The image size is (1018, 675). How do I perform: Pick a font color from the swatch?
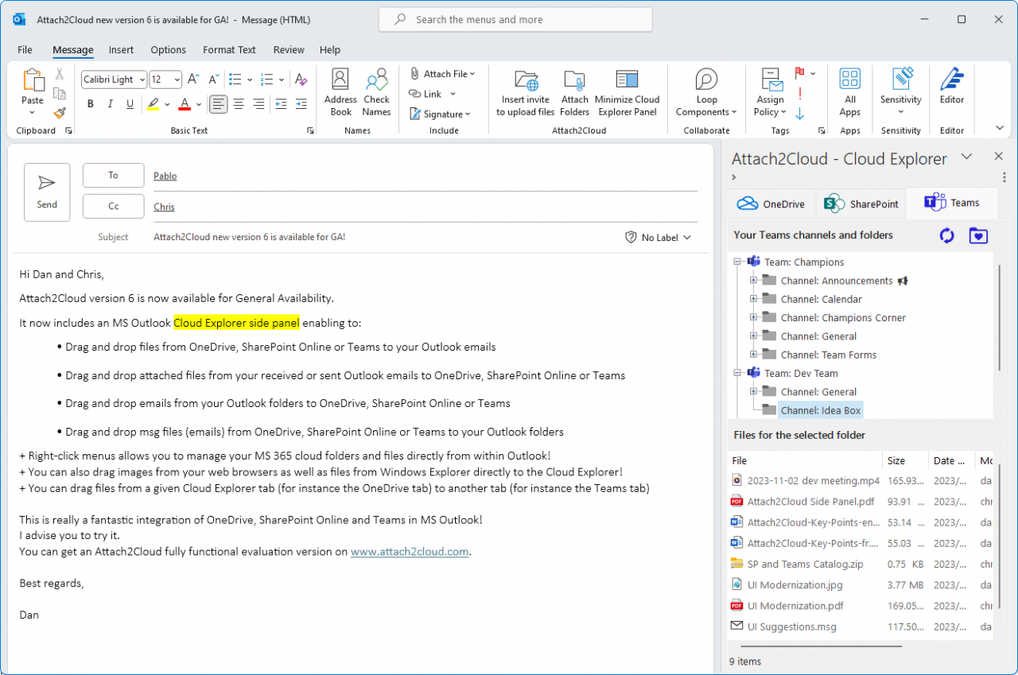(x=184, y=103)
